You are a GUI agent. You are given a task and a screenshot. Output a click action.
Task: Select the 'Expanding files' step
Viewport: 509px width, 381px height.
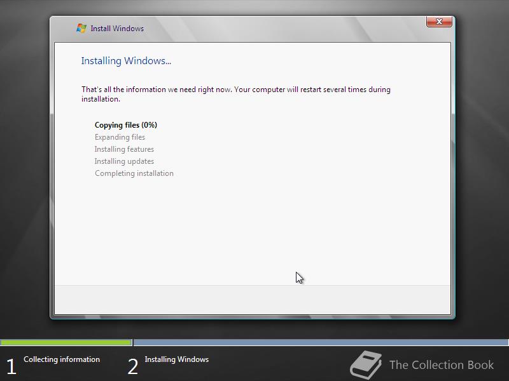pos(120,137)
